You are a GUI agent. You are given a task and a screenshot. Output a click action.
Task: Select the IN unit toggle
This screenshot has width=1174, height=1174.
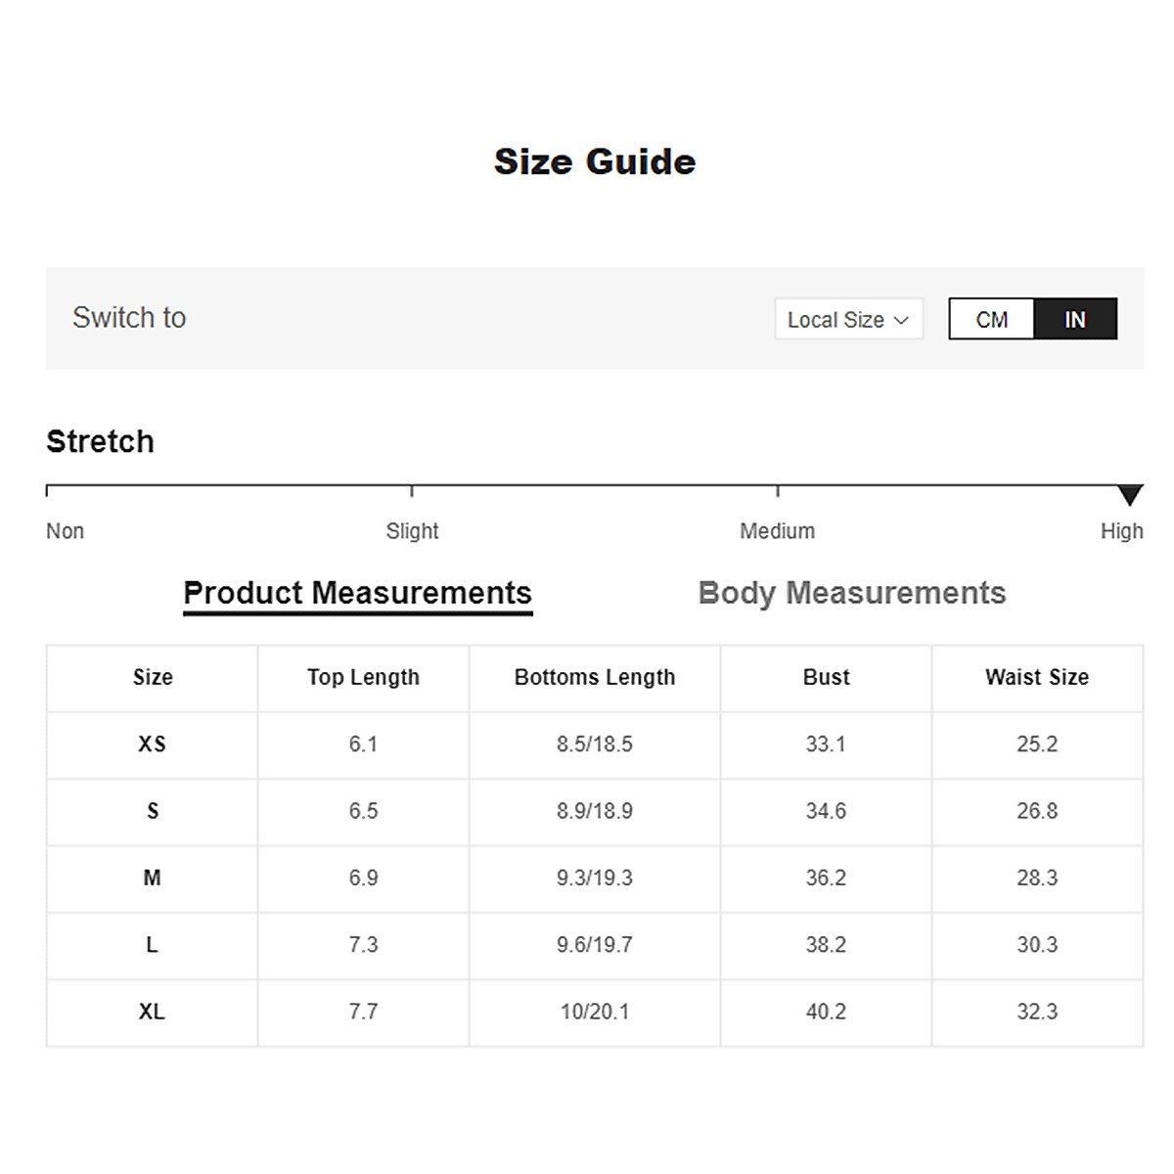click(1074, 320)
